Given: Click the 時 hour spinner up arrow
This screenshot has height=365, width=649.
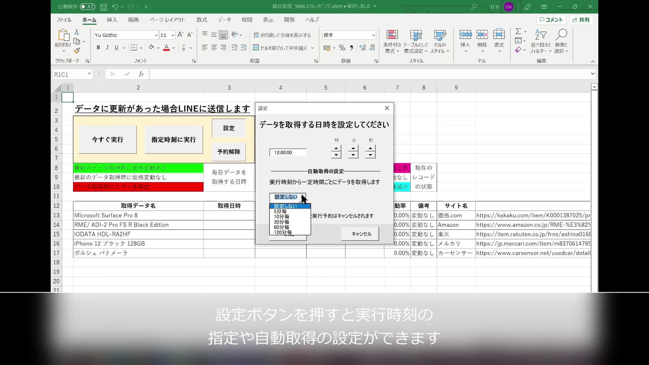Looking at the screenshot, I should tap(336, 148).
